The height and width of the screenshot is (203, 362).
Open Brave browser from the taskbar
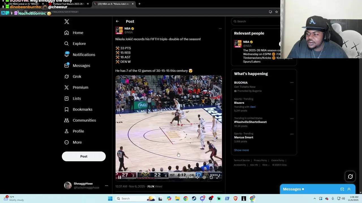click(236, 198)
